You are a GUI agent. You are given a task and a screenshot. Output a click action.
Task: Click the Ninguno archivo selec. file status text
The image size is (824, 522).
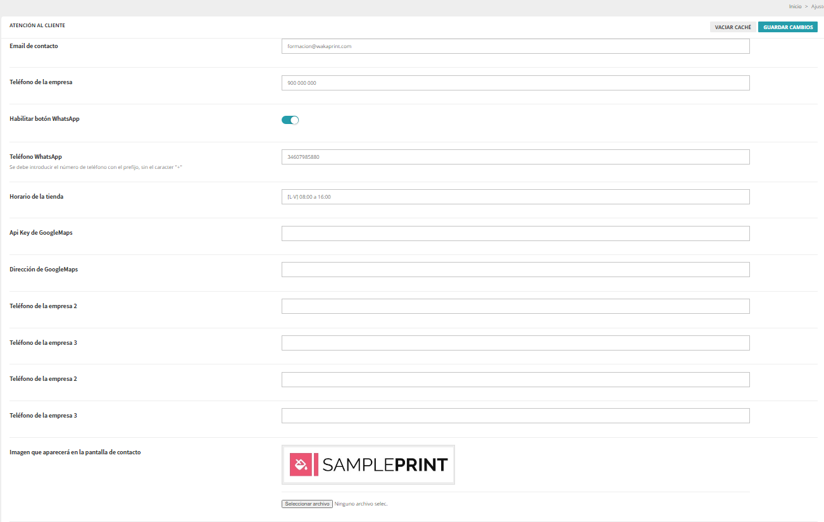(361, 504)
